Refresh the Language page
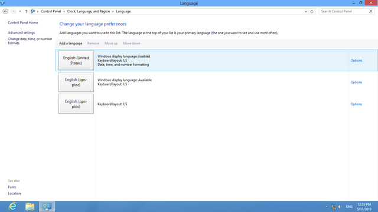This screenshot has width=378, height=212. (312, 11)
